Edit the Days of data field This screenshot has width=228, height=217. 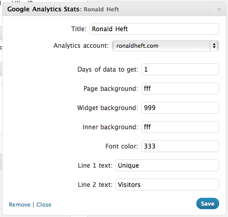(180, 70)
